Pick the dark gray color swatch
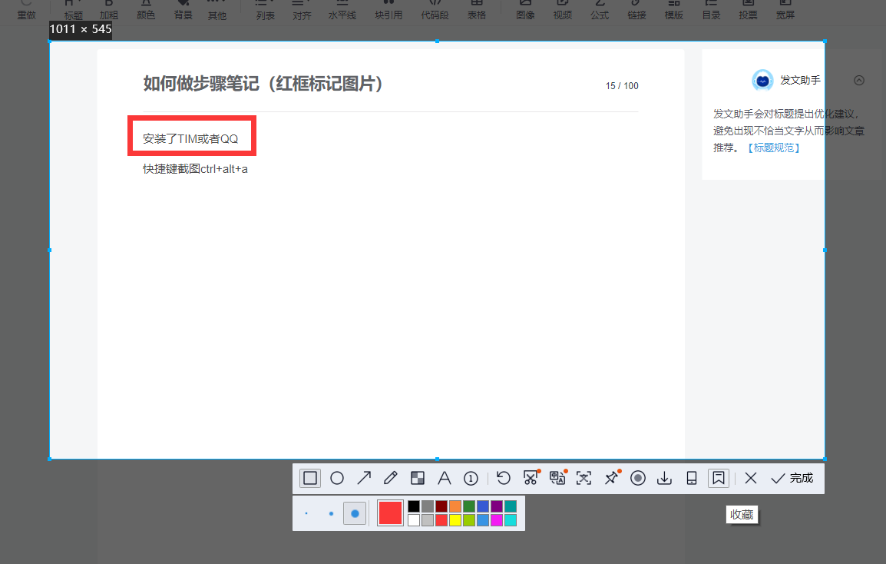This screenshot has width=886, height=564. tap(428, 506)
